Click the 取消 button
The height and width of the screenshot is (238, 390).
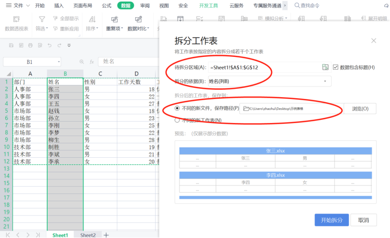coord(363,220)
